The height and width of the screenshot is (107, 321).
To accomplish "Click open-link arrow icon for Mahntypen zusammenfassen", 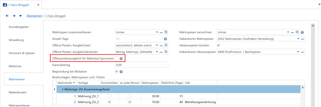I will pyautogui.click(x=166, y=32).
